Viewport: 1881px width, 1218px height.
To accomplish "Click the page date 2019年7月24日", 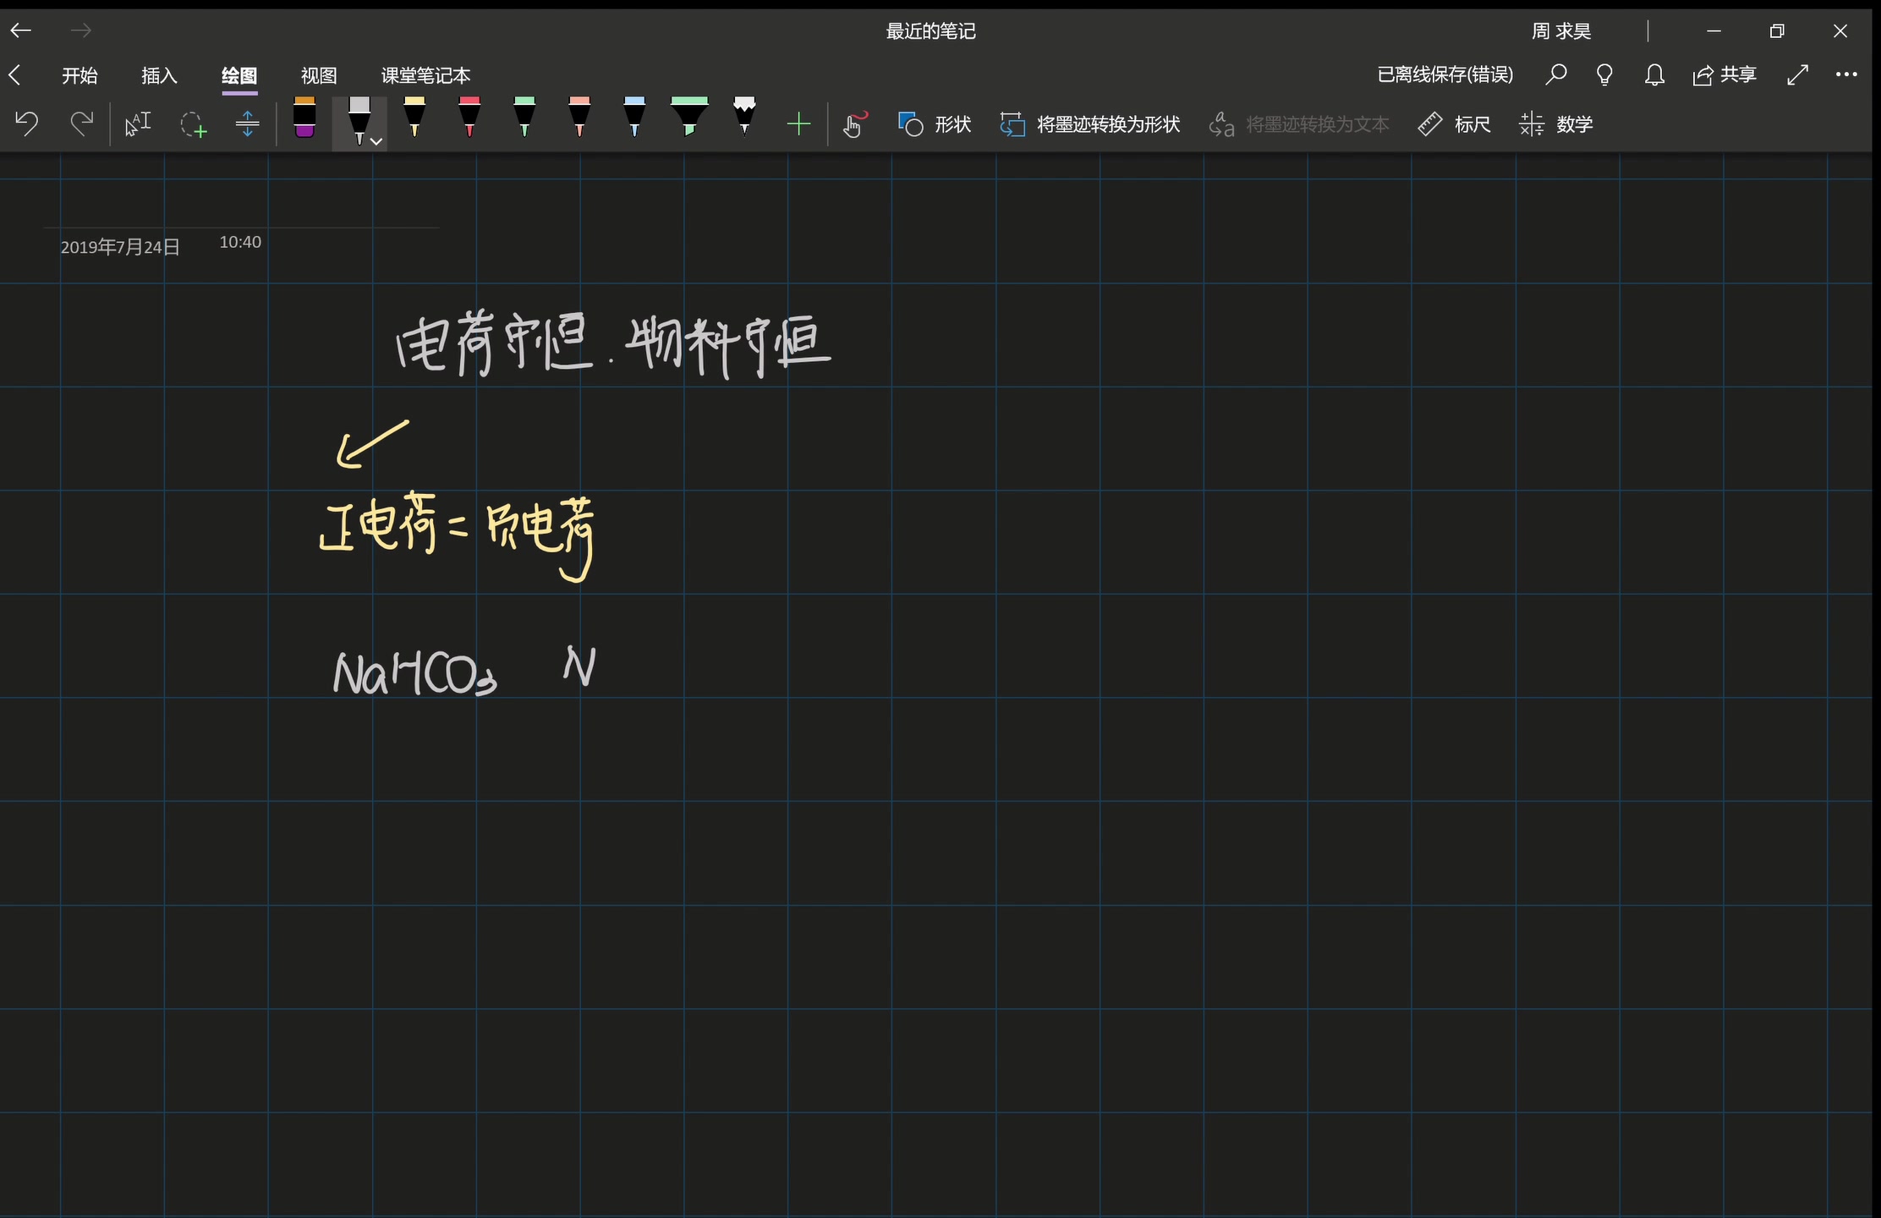I will pyautogui.click(x=120, y=247).
